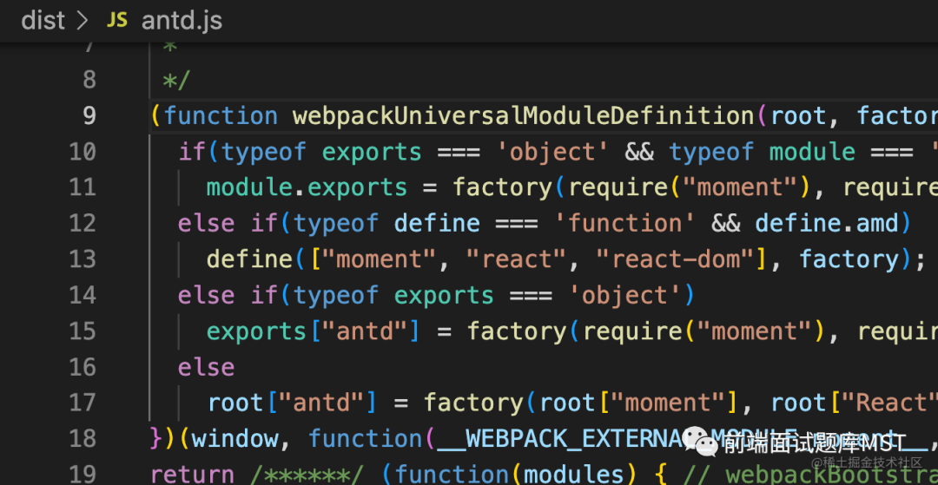This screenshot has height=485, width=938.
Task: Click root["antd"] on line 17
Action: (293, 402)
